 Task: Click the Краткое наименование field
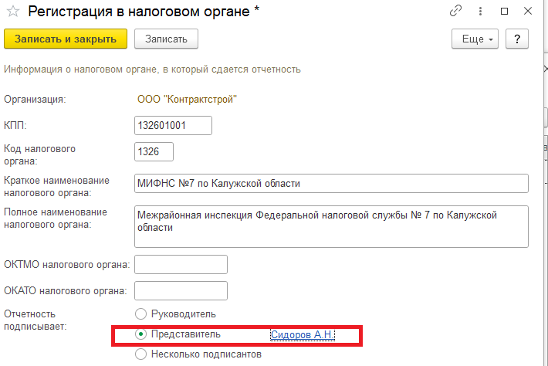coord(331,184)
